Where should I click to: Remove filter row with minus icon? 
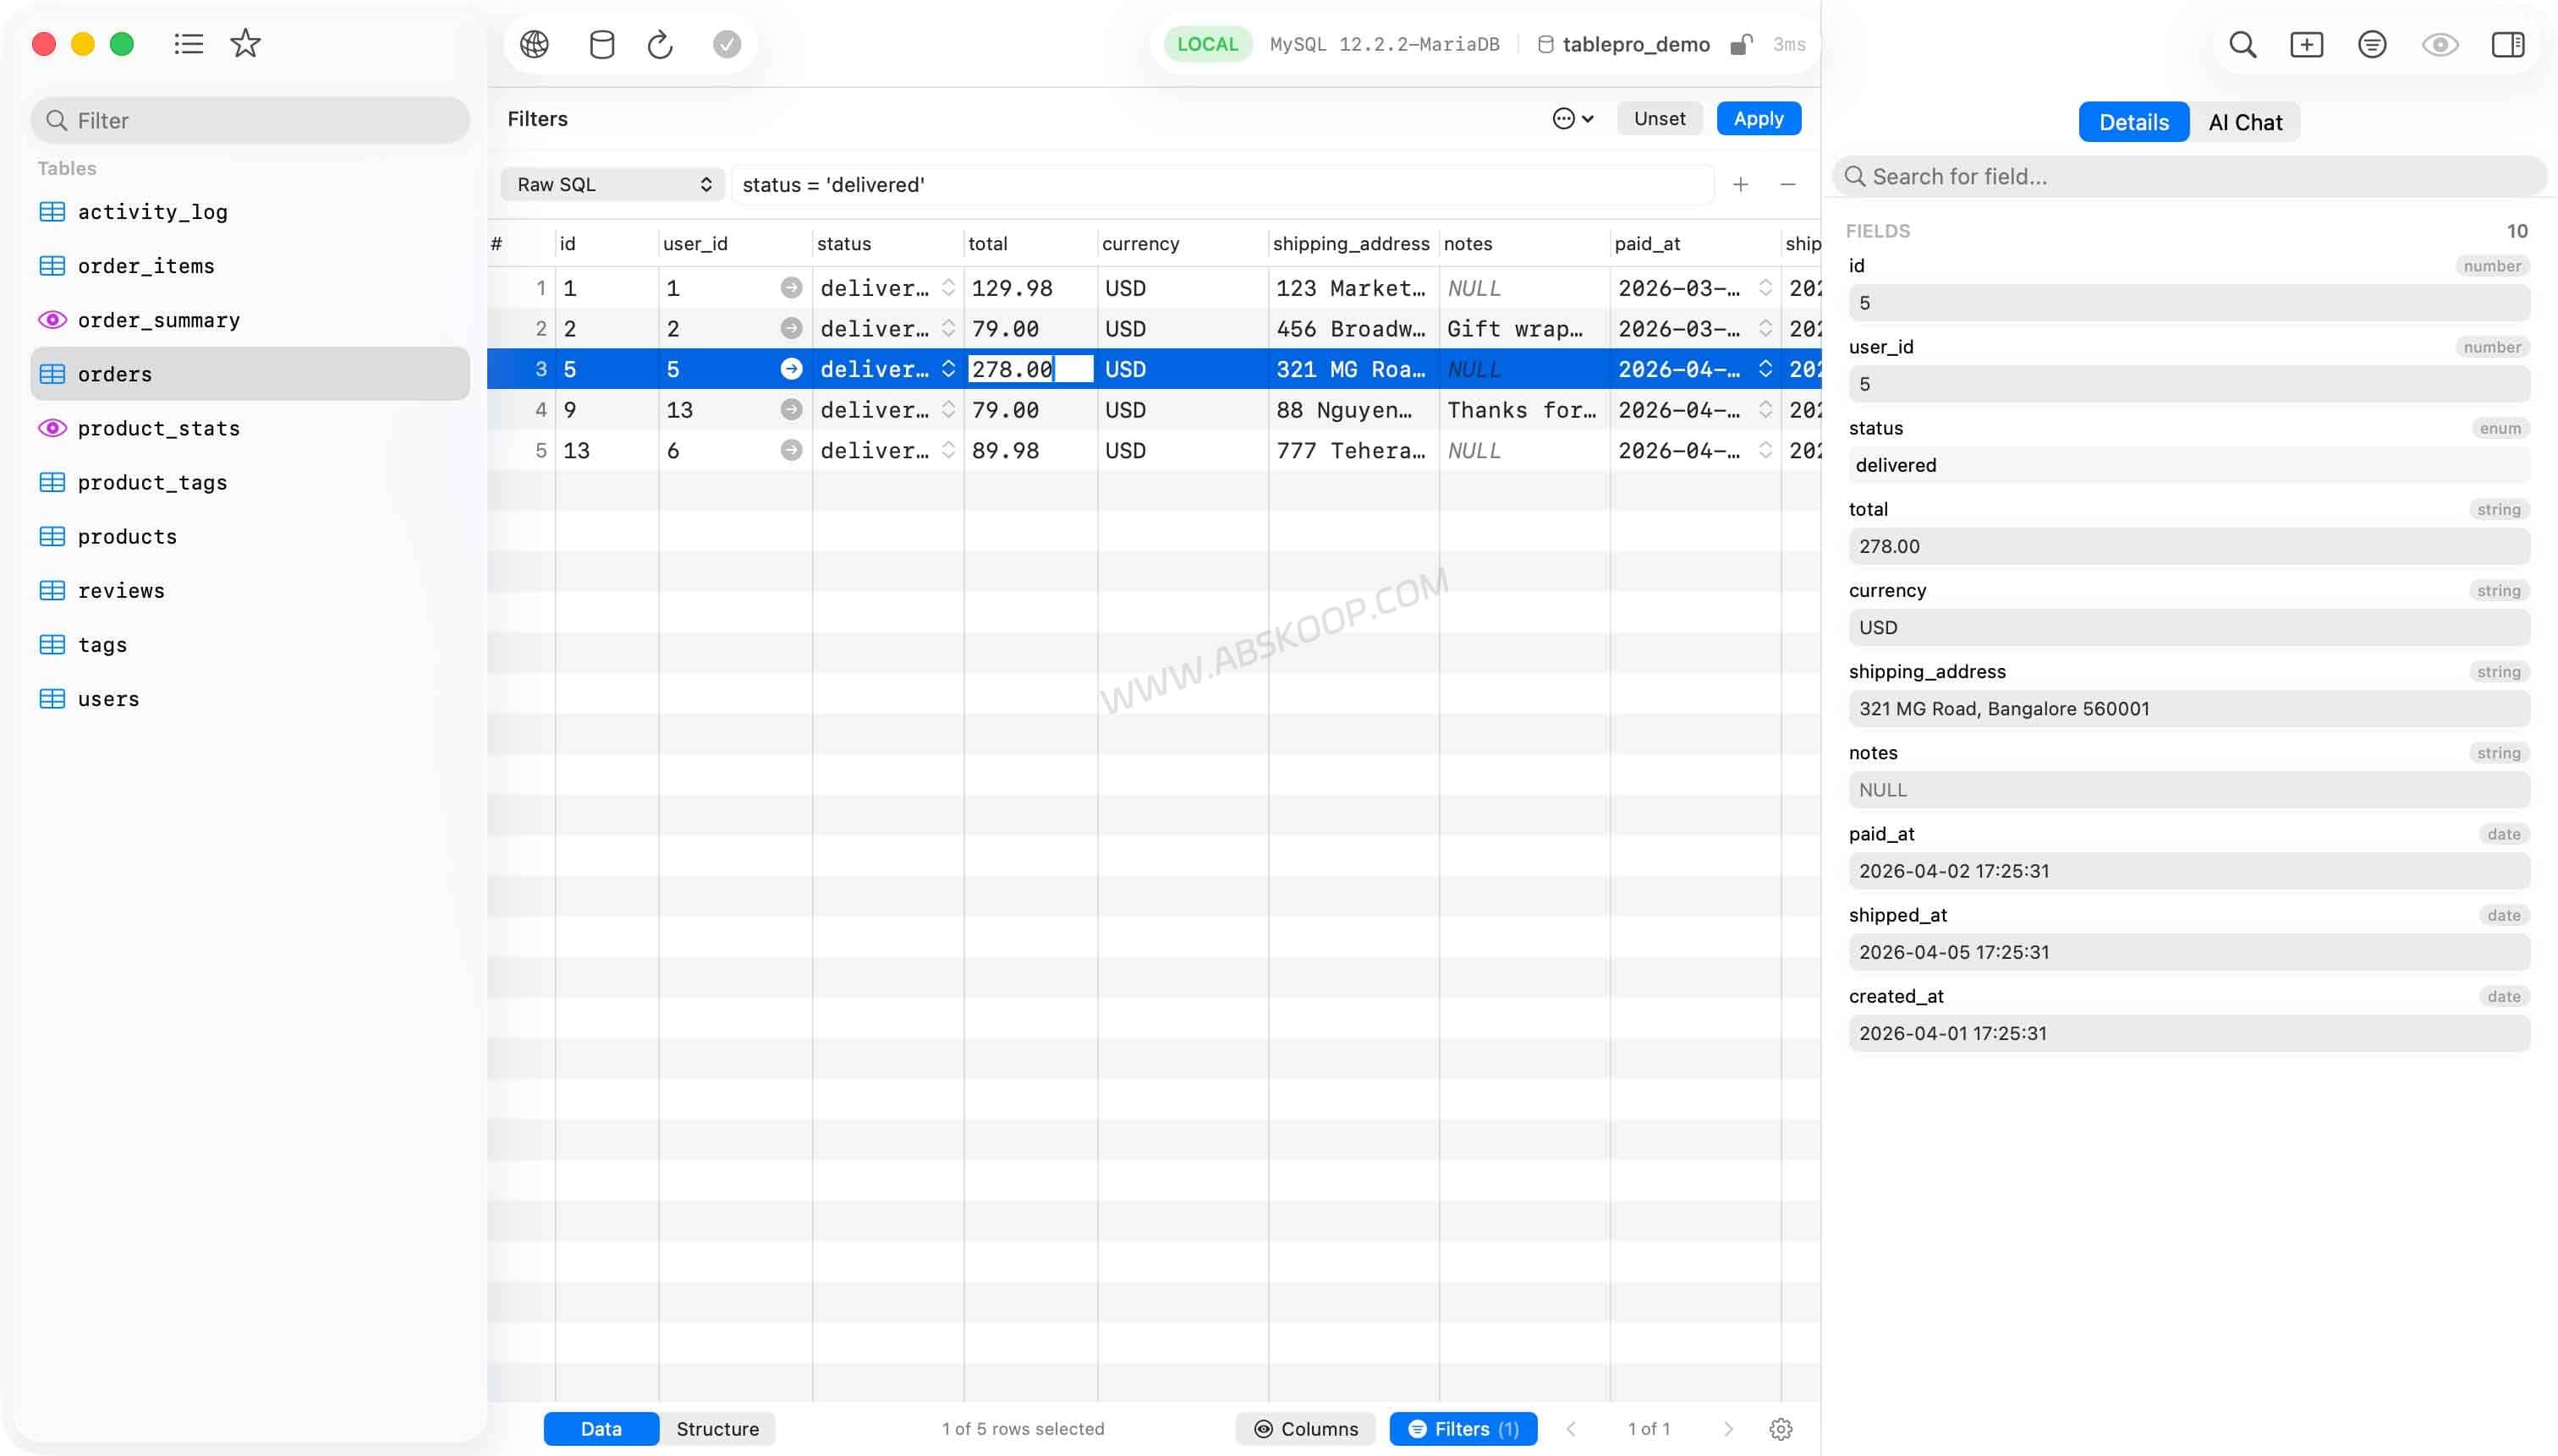coord(1787,185)
